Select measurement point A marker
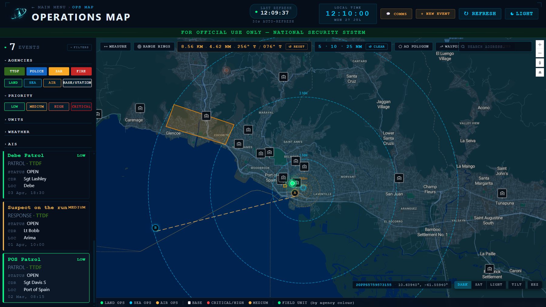The height and width of the screenshot is (307, 546). coord(295,193)
